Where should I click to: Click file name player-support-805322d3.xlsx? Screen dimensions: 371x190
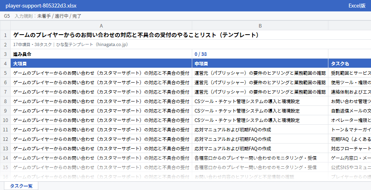[x=41, y=6]
